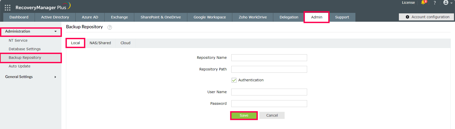Switch to the Cloud repository tab
This screenshot has width=455, height=129.
125,43
